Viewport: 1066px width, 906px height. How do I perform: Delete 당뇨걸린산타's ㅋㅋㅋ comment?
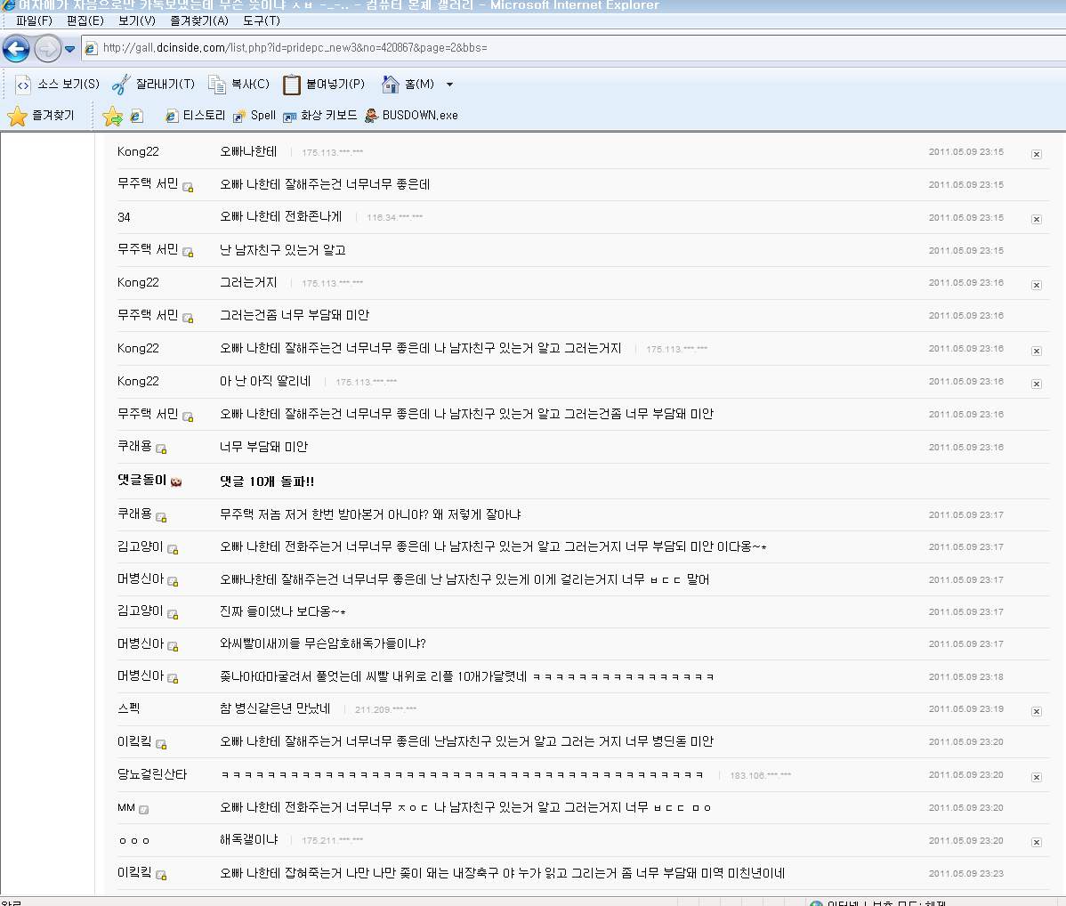pyautogui.click(x=1036, y=777)
